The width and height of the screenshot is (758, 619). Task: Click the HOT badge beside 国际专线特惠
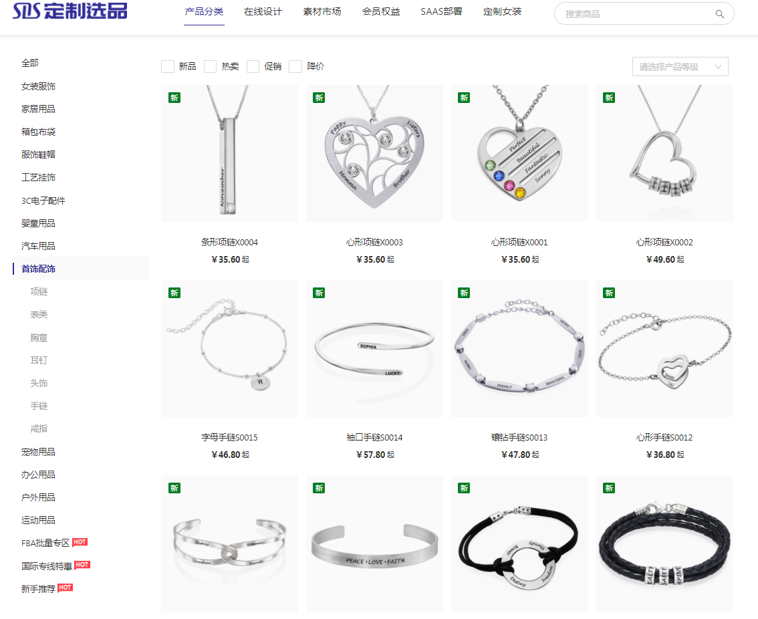coord(82,565)
